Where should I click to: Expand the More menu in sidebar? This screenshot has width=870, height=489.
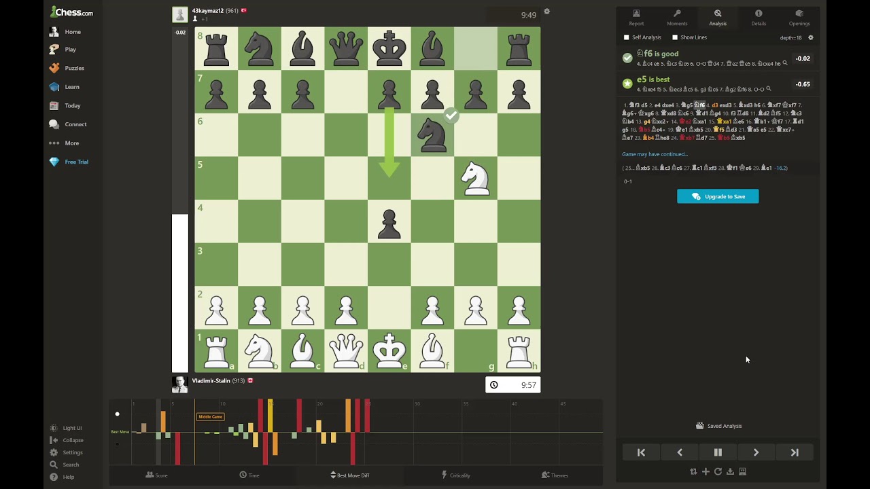click(x=65, y=143)
